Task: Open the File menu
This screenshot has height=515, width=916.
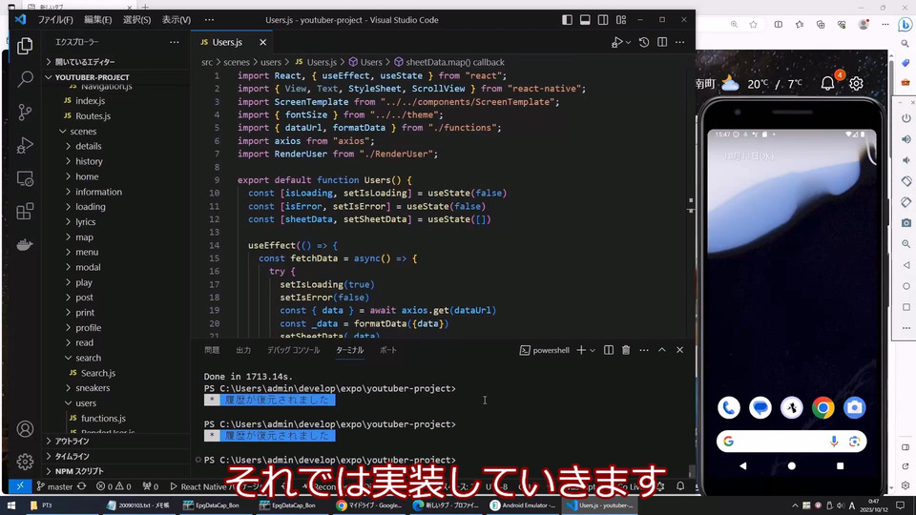Action: (x=55, y=19)
